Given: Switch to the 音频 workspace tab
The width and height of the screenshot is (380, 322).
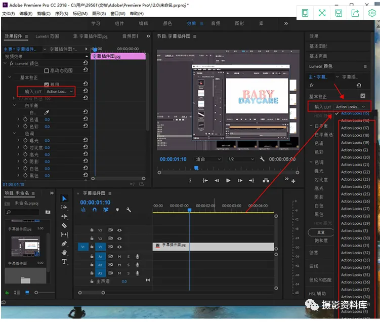Looking at the screenshot, I should (216, 23).
